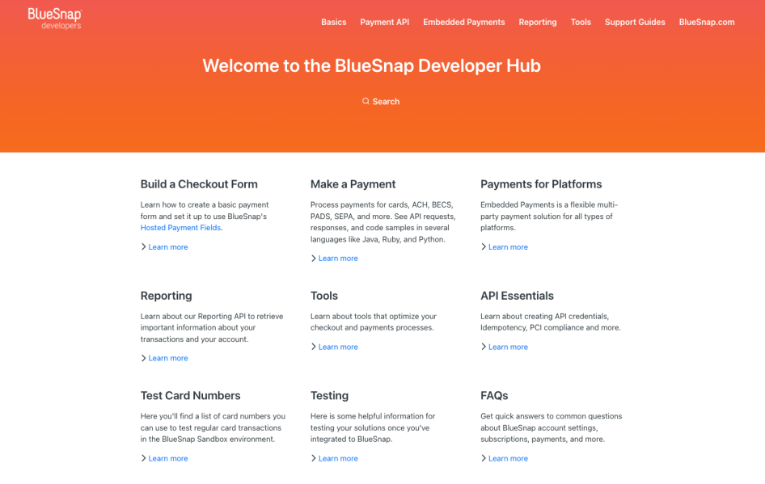Click Learn more under API Essentials
765x484 pixels.
point(508,347)
